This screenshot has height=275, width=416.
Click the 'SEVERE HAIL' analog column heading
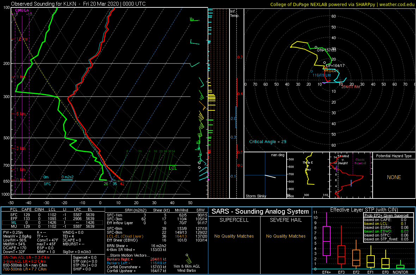(286, 220)
